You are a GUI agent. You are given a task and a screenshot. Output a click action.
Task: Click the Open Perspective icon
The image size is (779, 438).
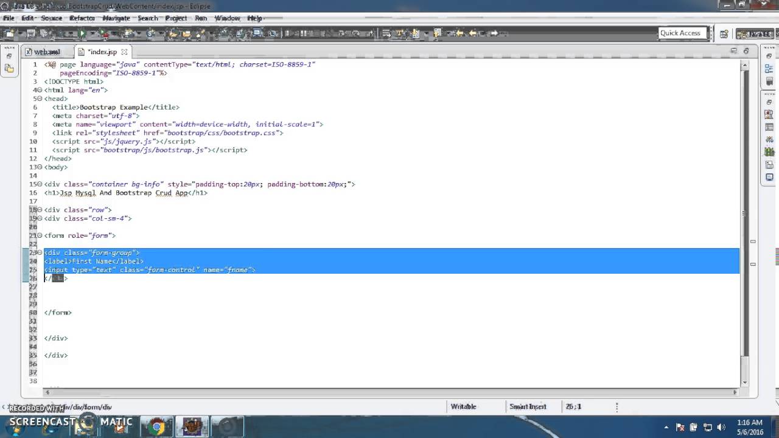[724, 34]
